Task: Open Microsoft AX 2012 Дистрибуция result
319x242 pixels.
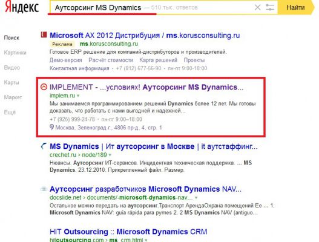Action: click(x=145, y=35)
